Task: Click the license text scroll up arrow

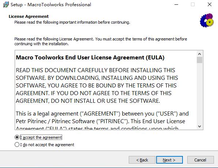Action: [199, 54]
